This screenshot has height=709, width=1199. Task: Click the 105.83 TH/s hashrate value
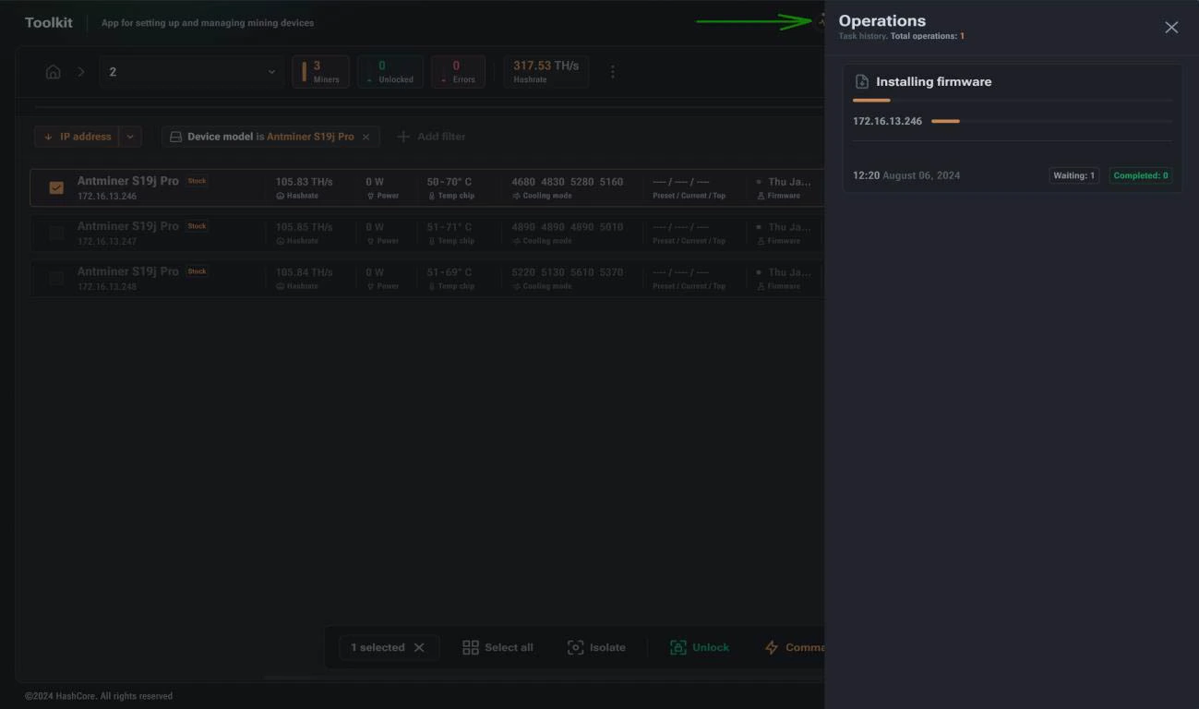304,182
